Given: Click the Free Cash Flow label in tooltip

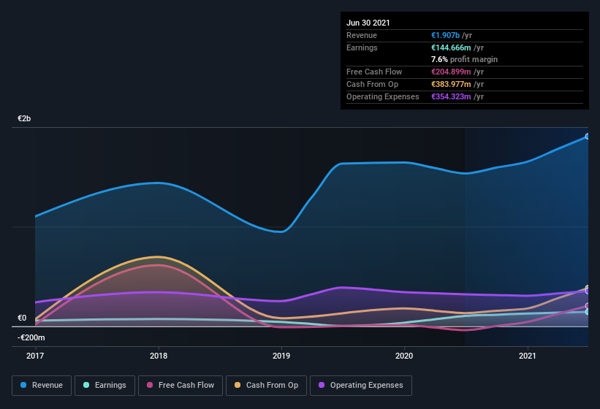Looking at the screenshot, I should click(374, 72).
